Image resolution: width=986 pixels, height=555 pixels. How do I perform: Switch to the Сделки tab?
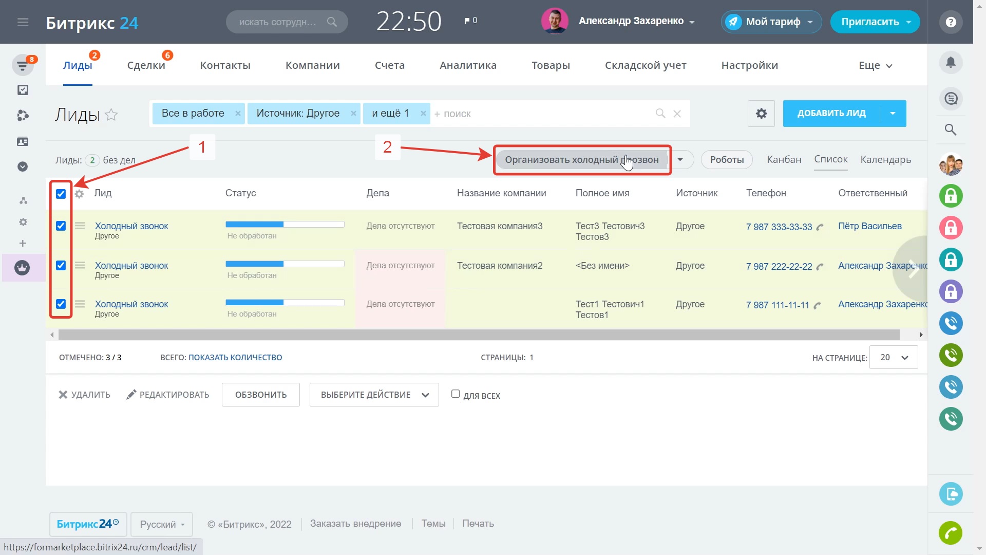coord(146,65)
